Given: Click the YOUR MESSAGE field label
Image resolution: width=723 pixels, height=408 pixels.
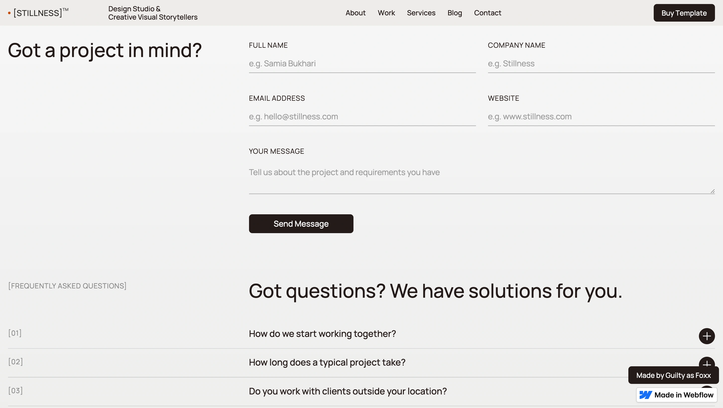Looking at the screenshot, I should [276, 151].
